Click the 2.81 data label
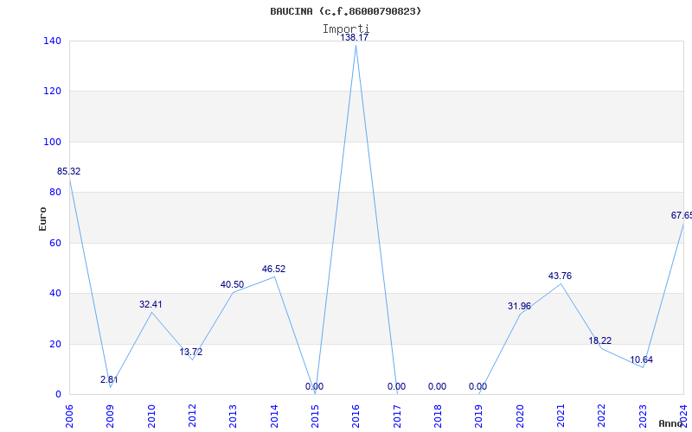 click(x=109, y=379)
